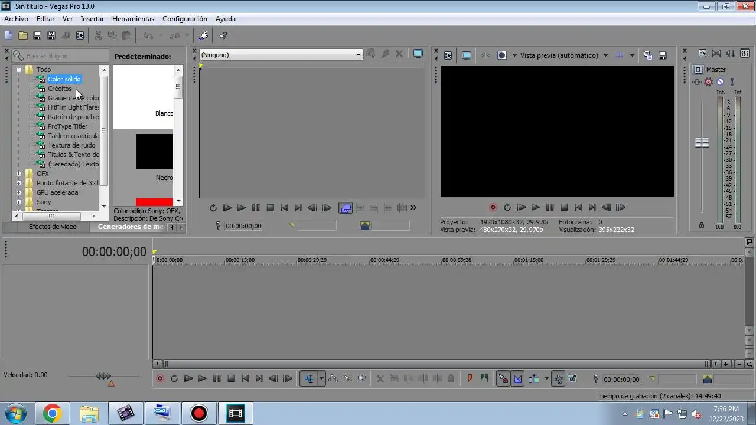Select the ProType Titler generator

point(67,126)
